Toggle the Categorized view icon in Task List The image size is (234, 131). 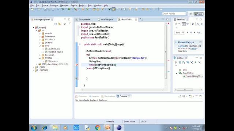click(x=184, y=24)
